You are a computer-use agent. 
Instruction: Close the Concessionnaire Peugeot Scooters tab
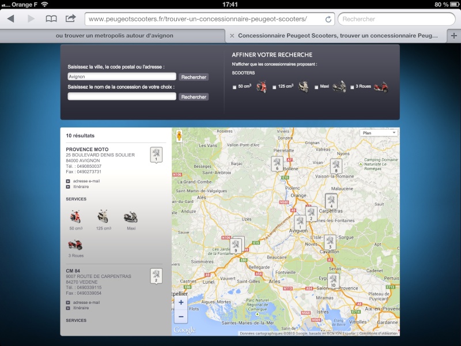point(232,36)
